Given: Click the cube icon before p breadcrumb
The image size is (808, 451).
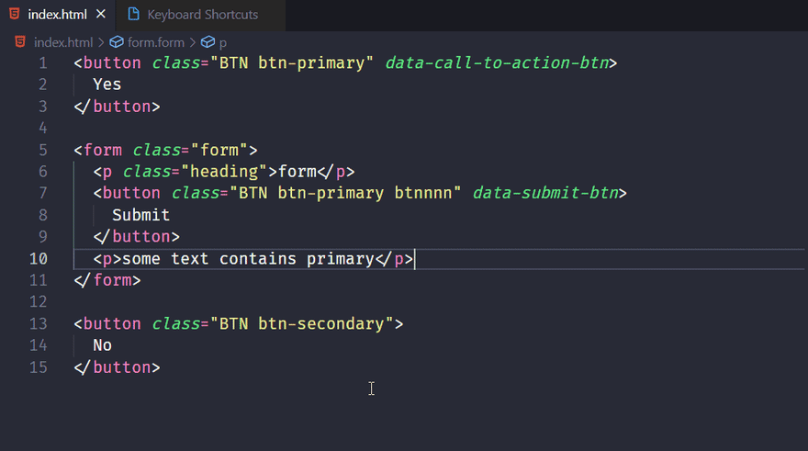Looking at the screenshot, I should click(x=208, y=41).
